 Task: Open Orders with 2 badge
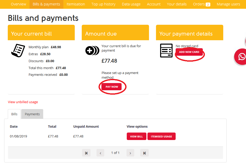202,4
